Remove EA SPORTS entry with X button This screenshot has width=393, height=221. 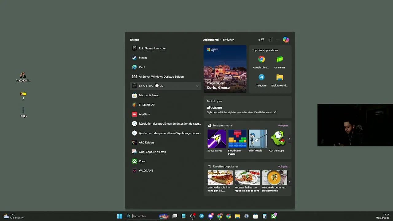(197, 86)
